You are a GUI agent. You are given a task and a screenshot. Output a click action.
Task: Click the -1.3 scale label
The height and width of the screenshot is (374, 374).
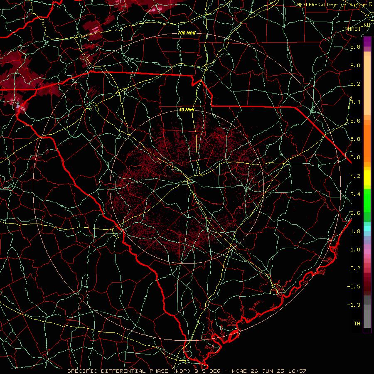(x=354, y=305)
